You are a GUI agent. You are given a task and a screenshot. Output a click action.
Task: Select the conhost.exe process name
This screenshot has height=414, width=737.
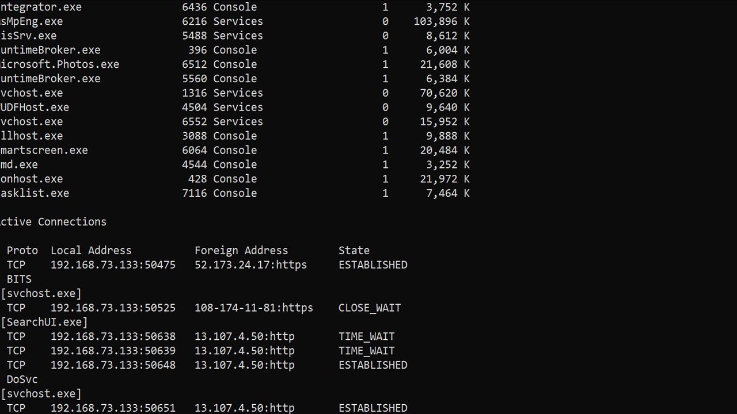32,179
